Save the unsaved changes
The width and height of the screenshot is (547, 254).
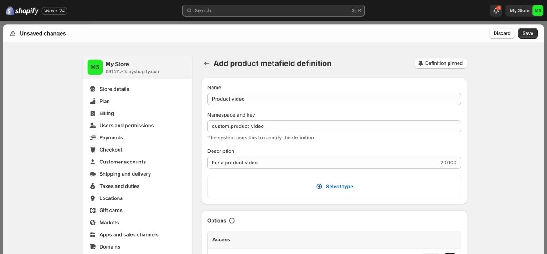(528, 33)
